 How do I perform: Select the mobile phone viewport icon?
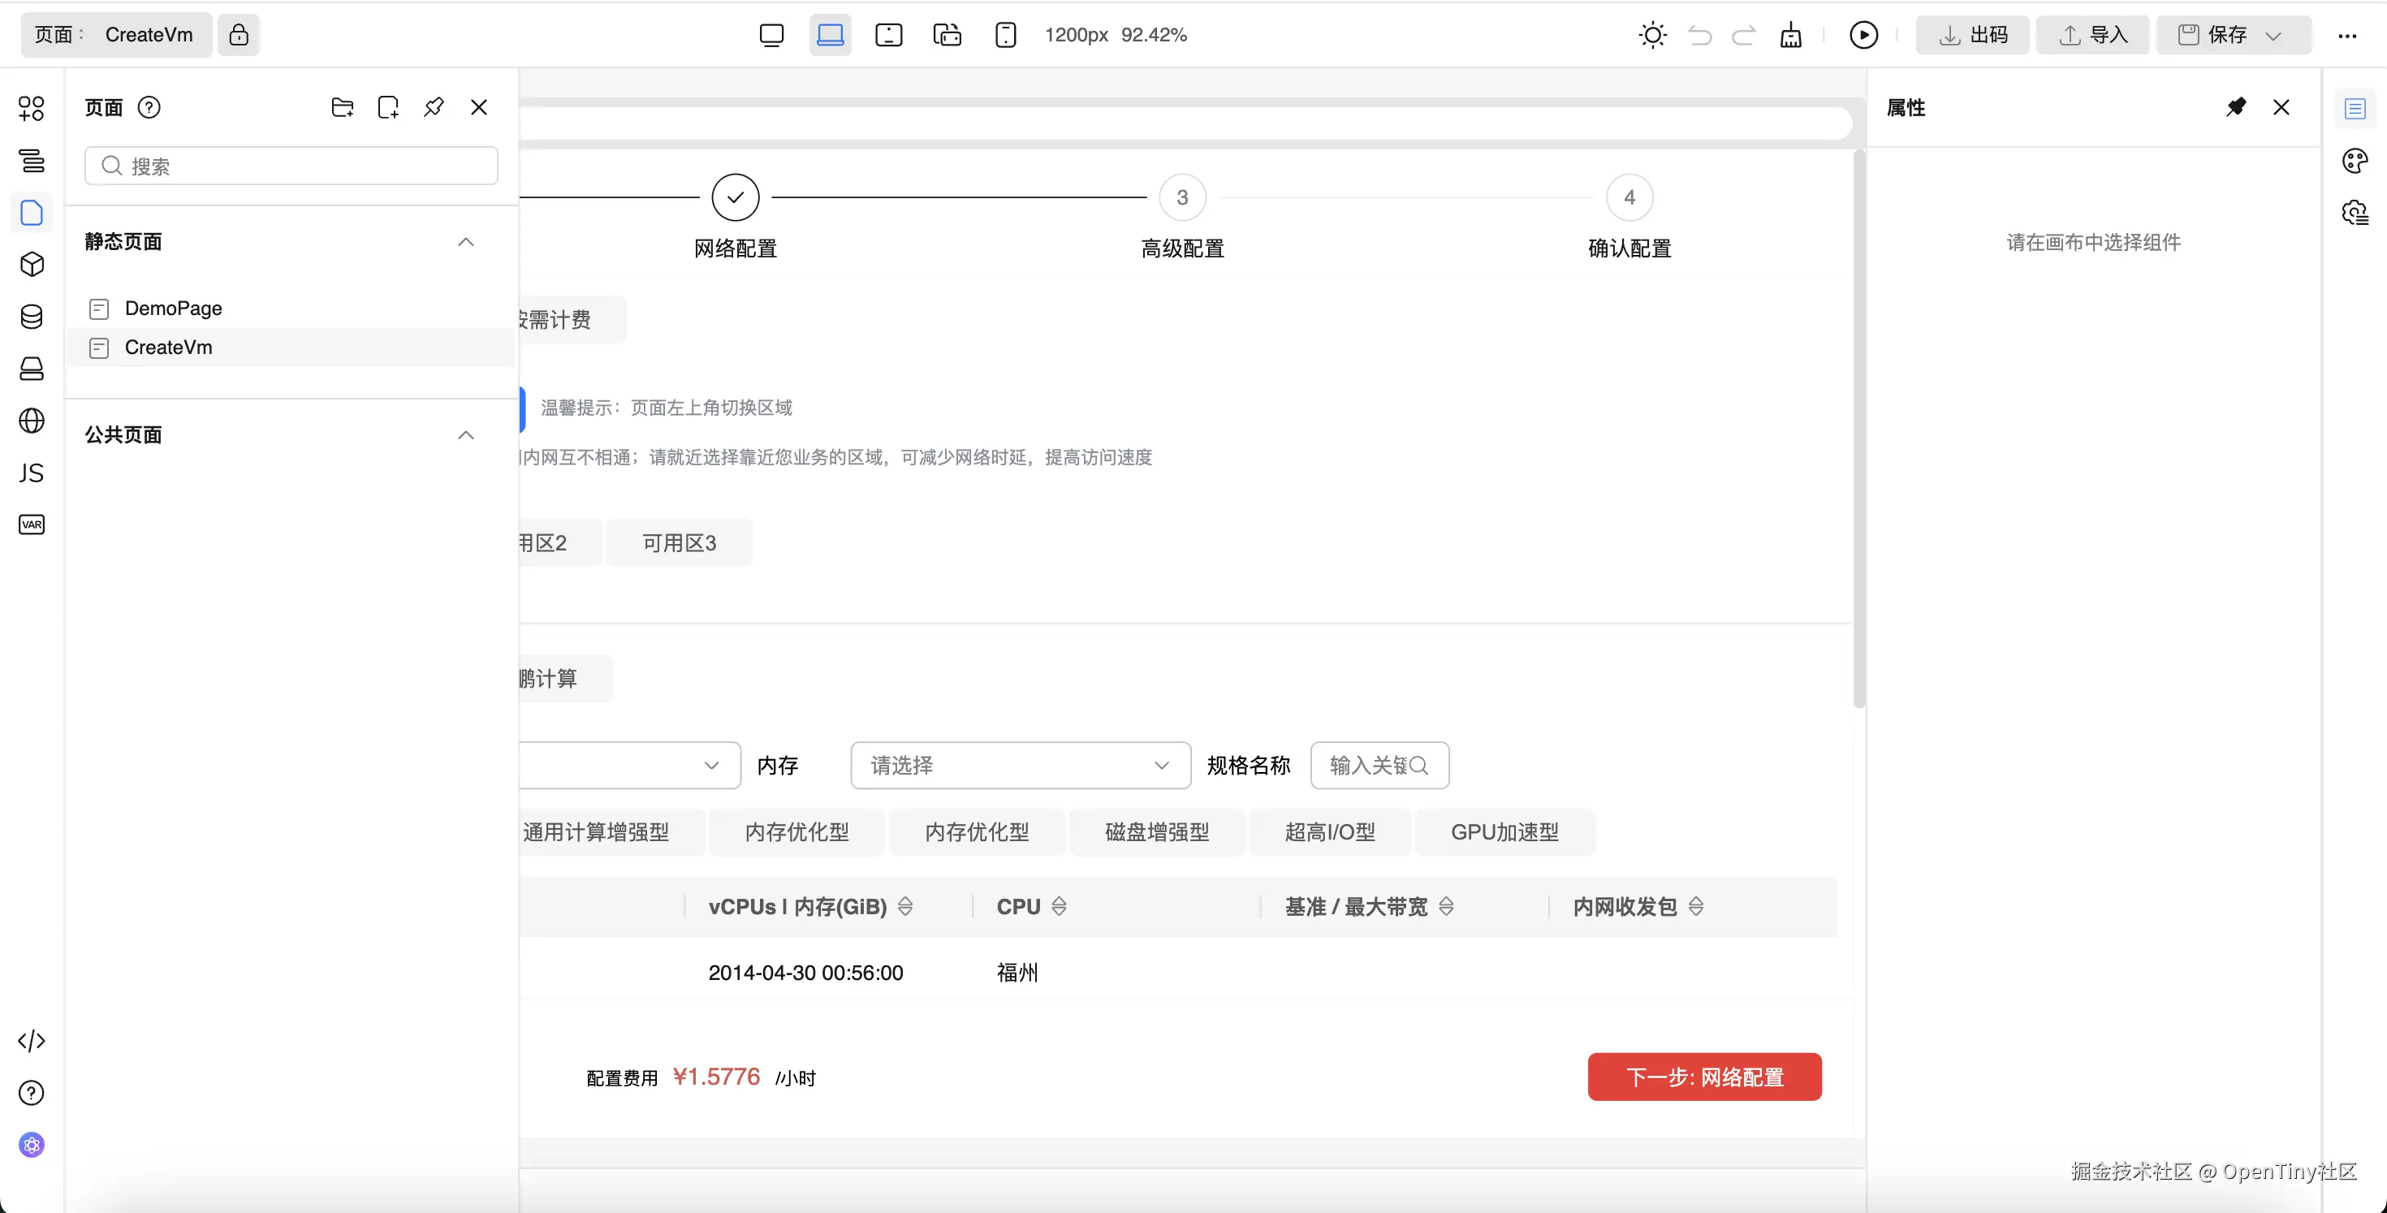[x=1005, y=35]
